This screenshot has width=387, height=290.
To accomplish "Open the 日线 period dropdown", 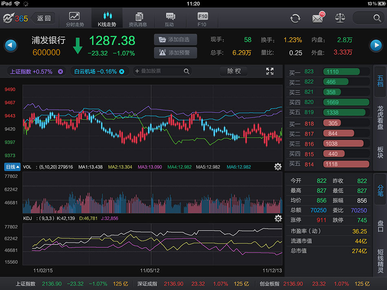I will [12, 167].
